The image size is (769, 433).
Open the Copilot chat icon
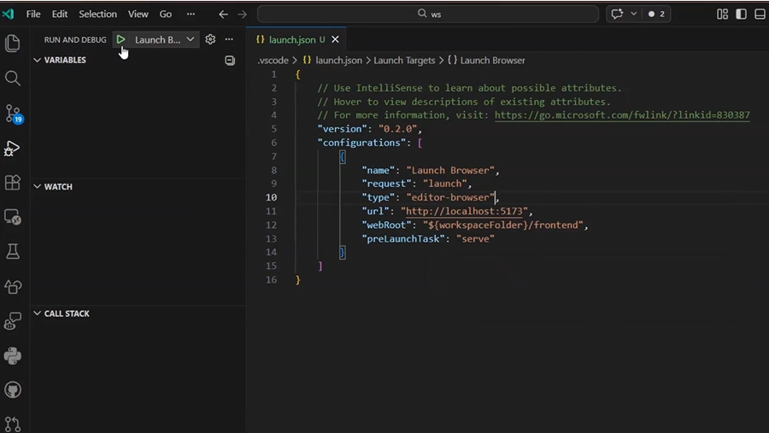pyautogui.click(x=617, y=14)
